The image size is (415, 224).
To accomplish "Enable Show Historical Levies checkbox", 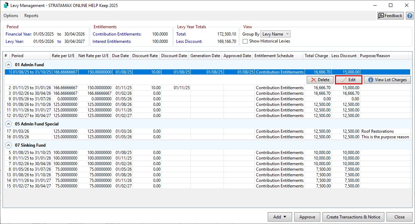I will pos(245,41).
